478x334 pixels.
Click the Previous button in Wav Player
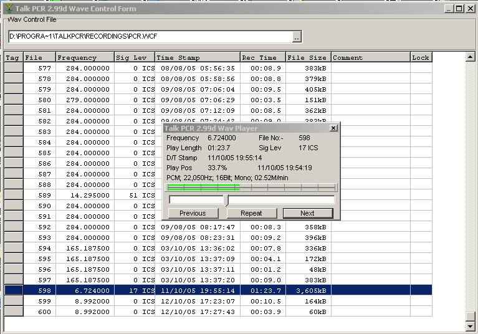[193, 213]
